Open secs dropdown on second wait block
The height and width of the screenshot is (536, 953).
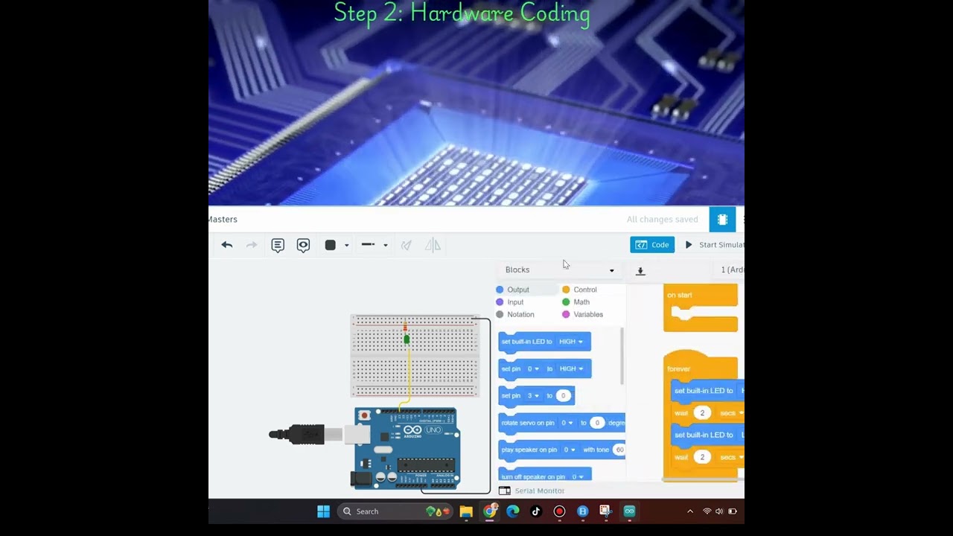(x=731, y=457)
